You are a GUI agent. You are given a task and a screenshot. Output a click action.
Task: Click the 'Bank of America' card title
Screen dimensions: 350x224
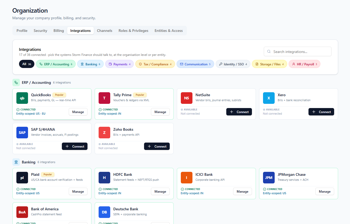[x=45, y=209]
